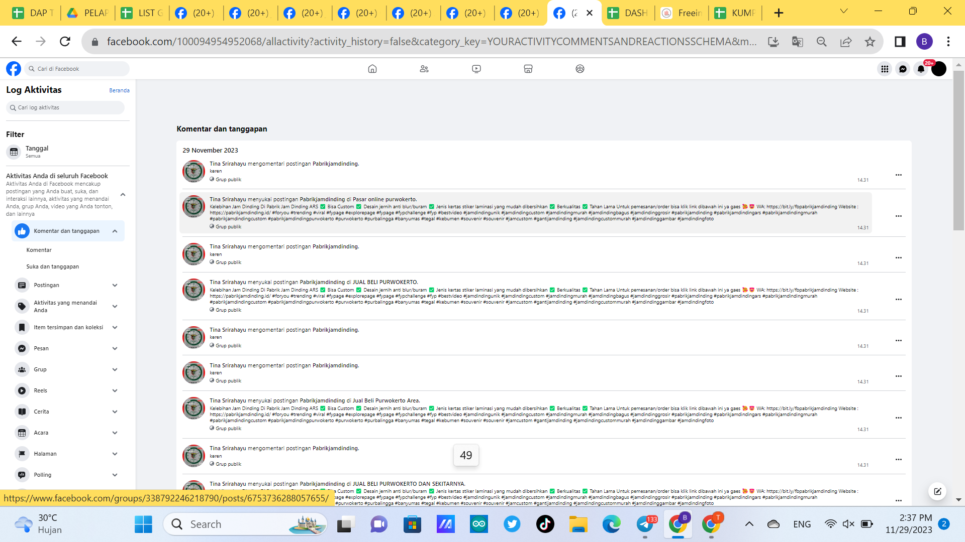Viewport: 965px width, 542px height.
Task: Open the Friends icon in top bar
Action: click(x=424, y=69)
